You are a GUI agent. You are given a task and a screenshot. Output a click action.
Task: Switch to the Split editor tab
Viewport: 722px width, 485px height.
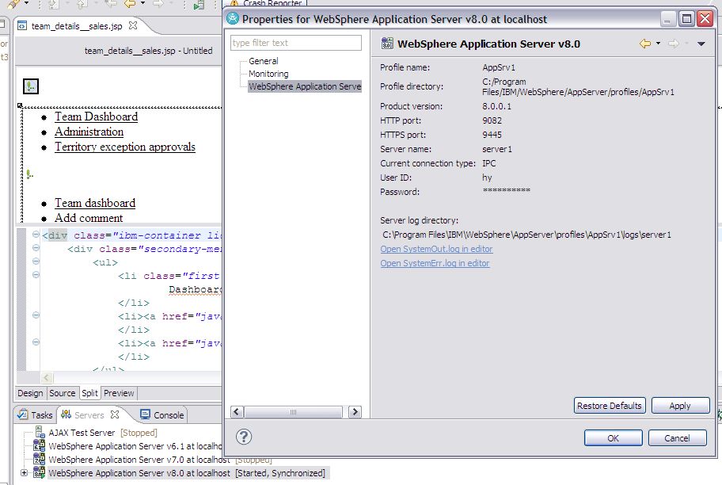tap(89, 393)
